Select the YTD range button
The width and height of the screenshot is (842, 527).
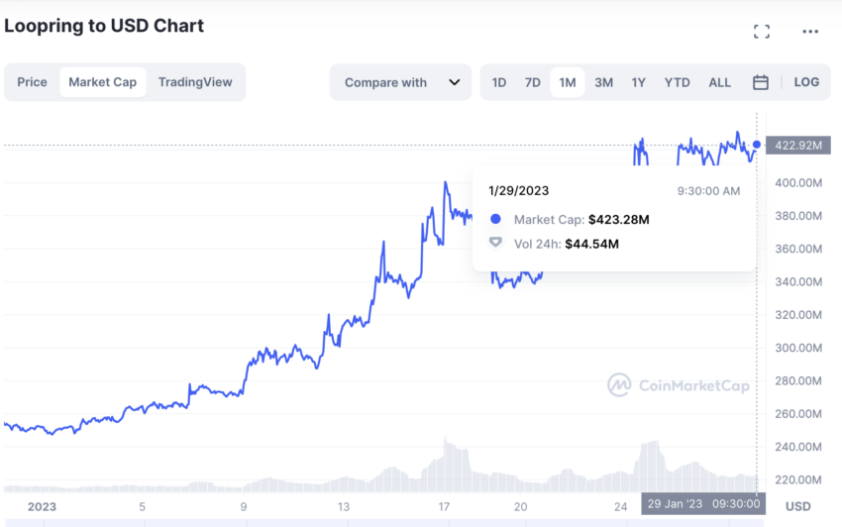pos(678,82)
